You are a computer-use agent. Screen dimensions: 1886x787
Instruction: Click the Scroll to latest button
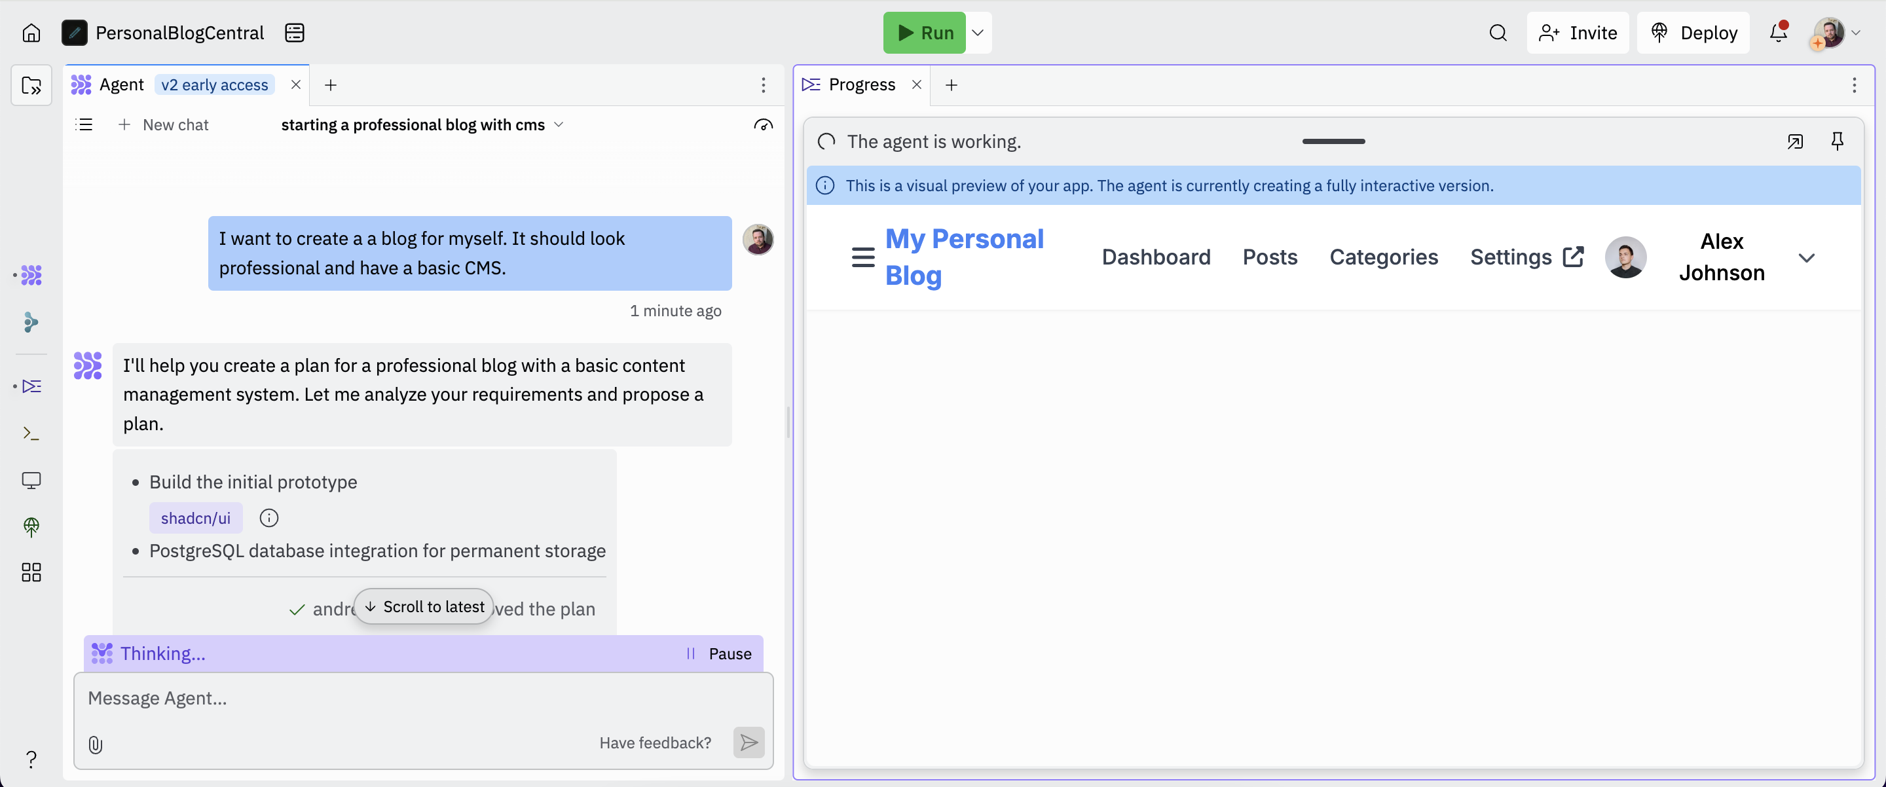(x=424, y=607)
